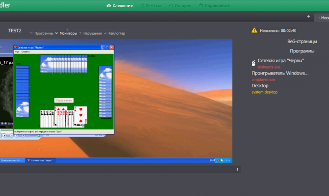Click the slider handle above the sub-tabs
This screenshot has width=329, height=196.
point(67,29)
